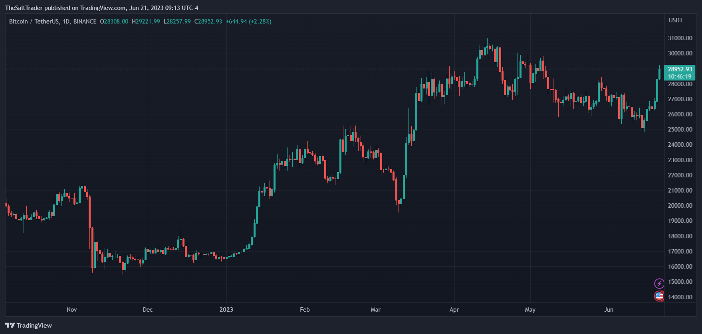Click the TradingView logo in the footer
702x334 pixels.
(29, 326)
